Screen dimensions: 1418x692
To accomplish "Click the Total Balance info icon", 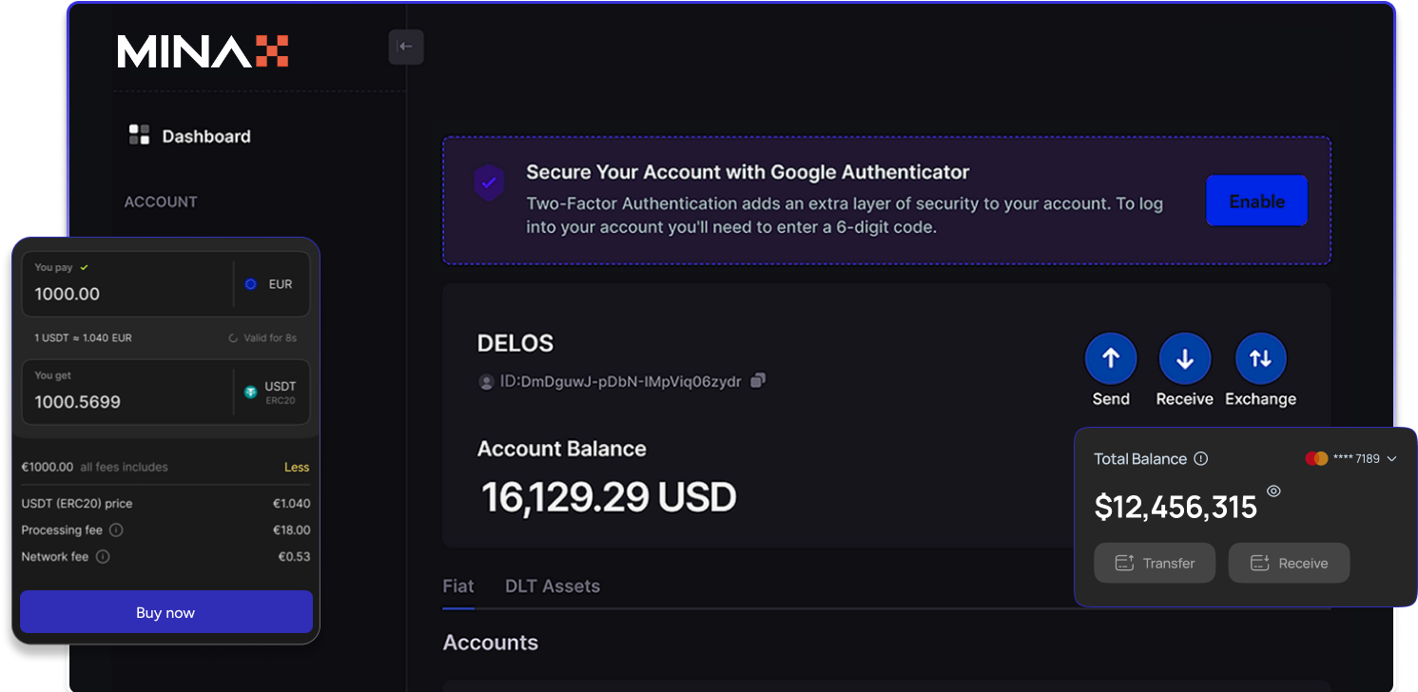I will coord(1201,459).
